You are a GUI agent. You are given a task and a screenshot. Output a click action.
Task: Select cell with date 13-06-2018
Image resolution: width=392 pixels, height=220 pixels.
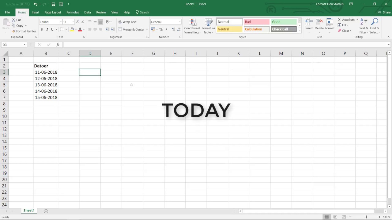click(46, 85)
